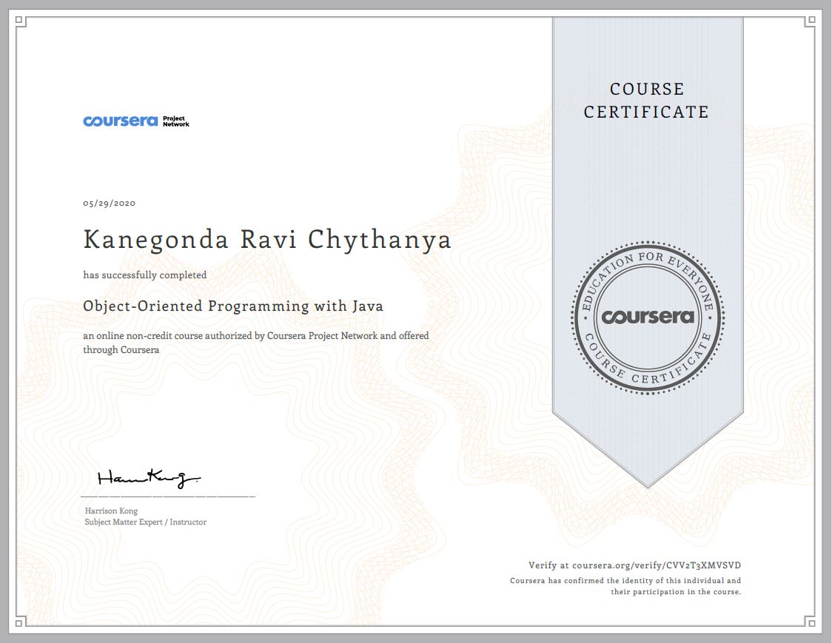Click the CERTIFICATE heading on the ribbon

tap(646, 112)
